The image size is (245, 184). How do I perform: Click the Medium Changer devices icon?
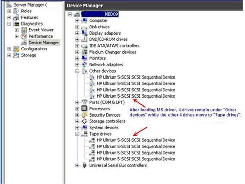84,52
